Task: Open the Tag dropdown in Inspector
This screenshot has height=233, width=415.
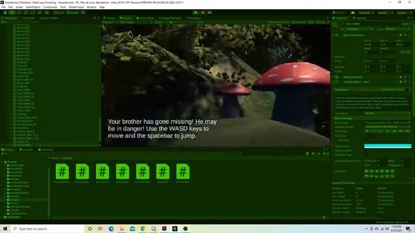Action: coord(359,28)
